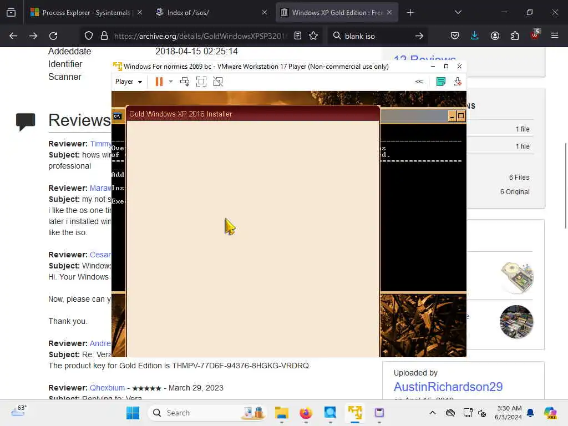Close the Index of /isos/ tab
The image size is (568, 426).
pyautogui.click(x=265, y=12)
